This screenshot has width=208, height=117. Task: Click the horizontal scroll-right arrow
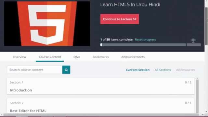pyautogui.click(x=203, y=115)
